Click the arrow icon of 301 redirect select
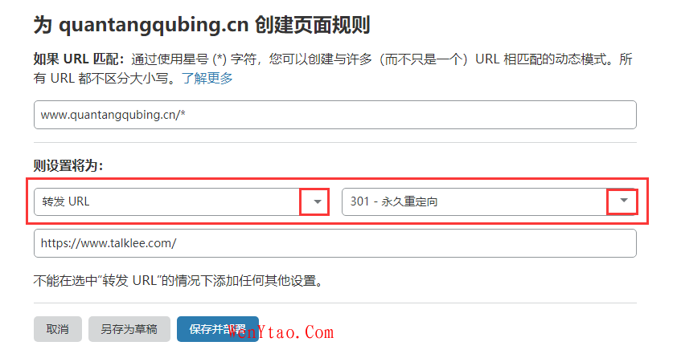The width and height of the screenshot is (677, 362). (623, 201)
